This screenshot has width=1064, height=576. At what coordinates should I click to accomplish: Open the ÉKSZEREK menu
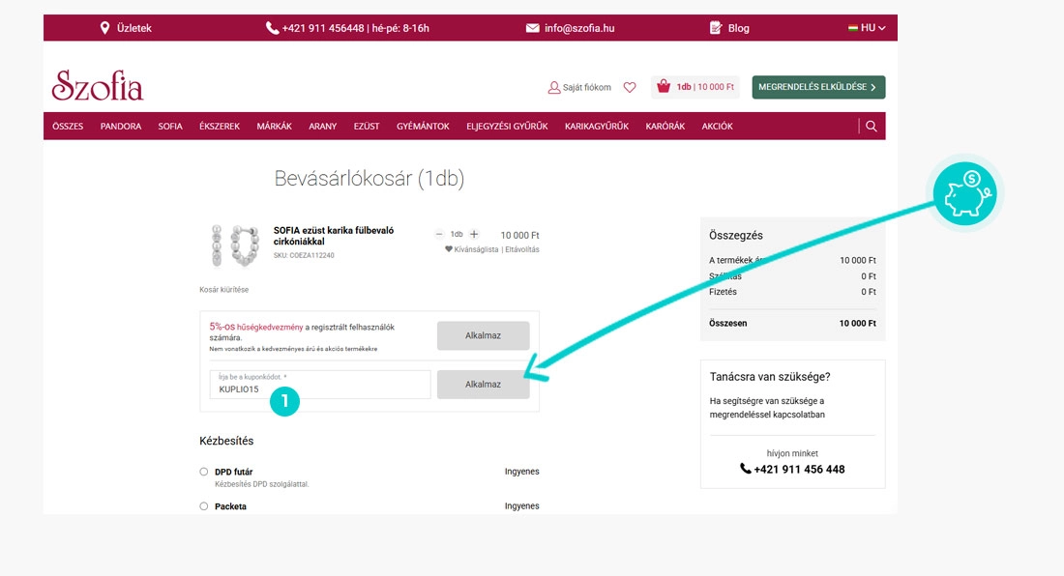coord(220,126)
